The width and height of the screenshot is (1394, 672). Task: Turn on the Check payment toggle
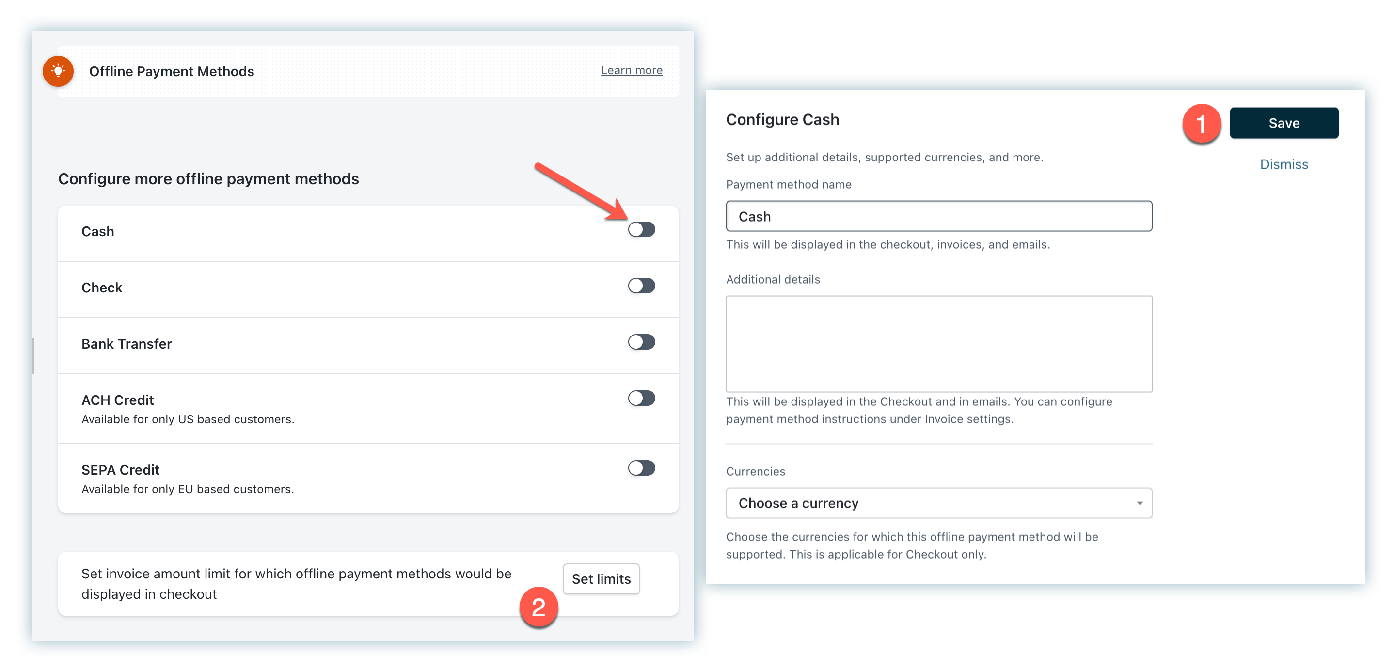641,286
